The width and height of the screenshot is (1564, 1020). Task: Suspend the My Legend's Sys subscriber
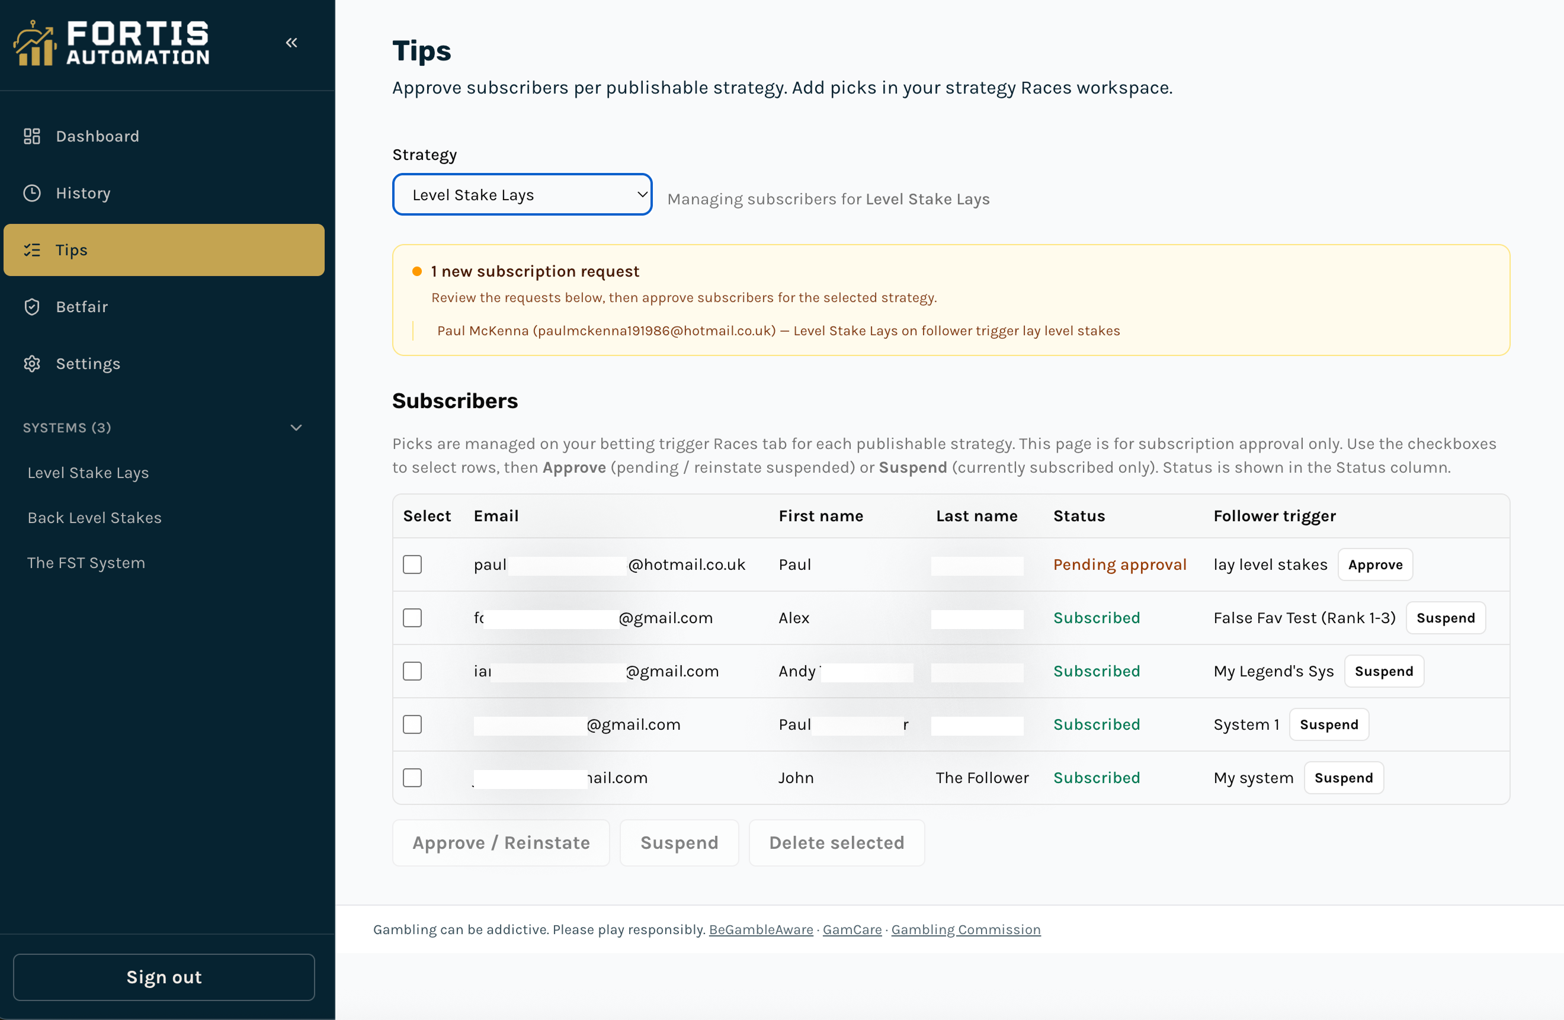pyautogui.click(x=1384, y=671)
